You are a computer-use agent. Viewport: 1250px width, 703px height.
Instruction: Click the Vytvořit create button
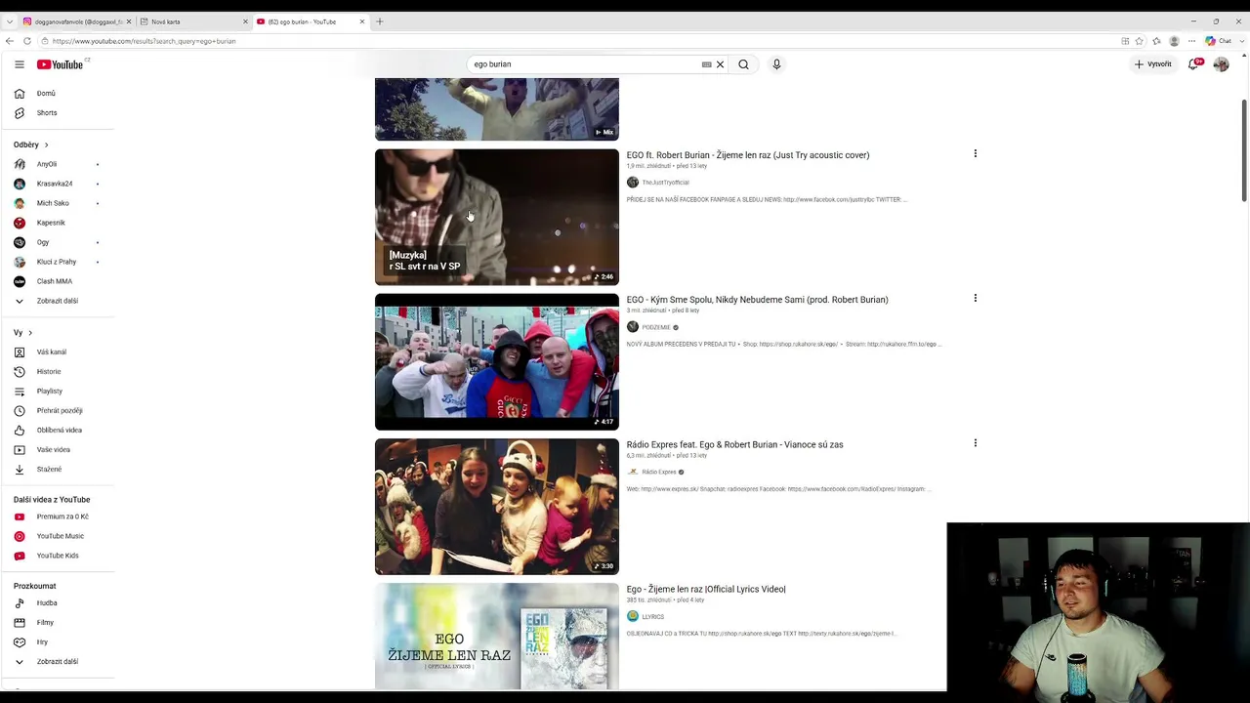1153,64
